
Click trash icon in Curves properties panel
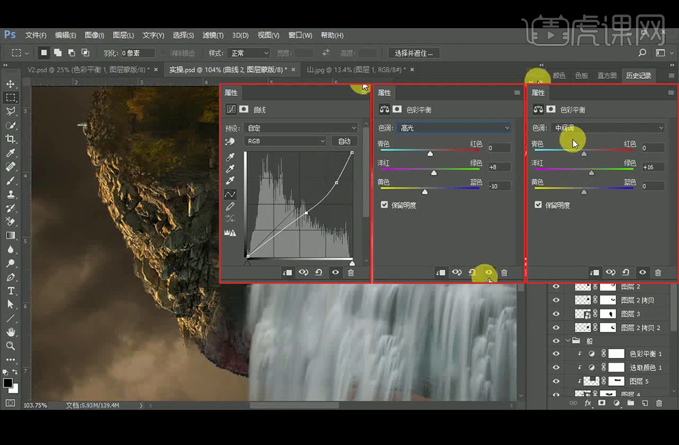(x=351, y=272)
